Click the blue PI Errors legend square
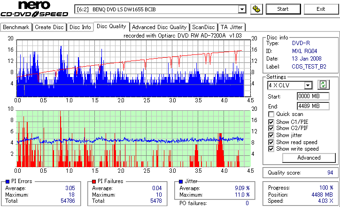This screenshot has height=207, width=340. 8,182
